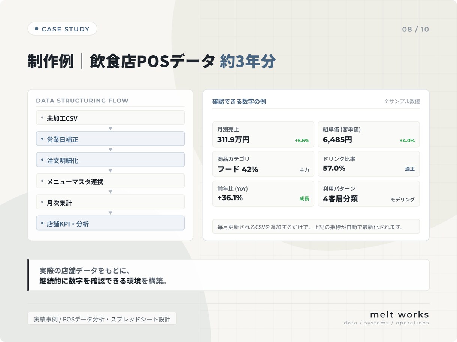Click the 6,485円 value

tap(338, 140)
